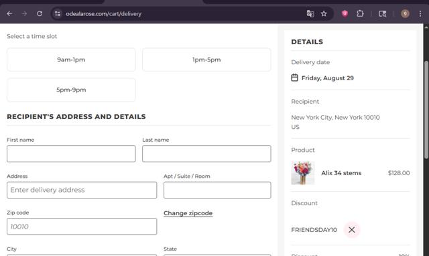Click the $128.00 price
The width and height of the screenshot is (429, 256).
[399, 173]
